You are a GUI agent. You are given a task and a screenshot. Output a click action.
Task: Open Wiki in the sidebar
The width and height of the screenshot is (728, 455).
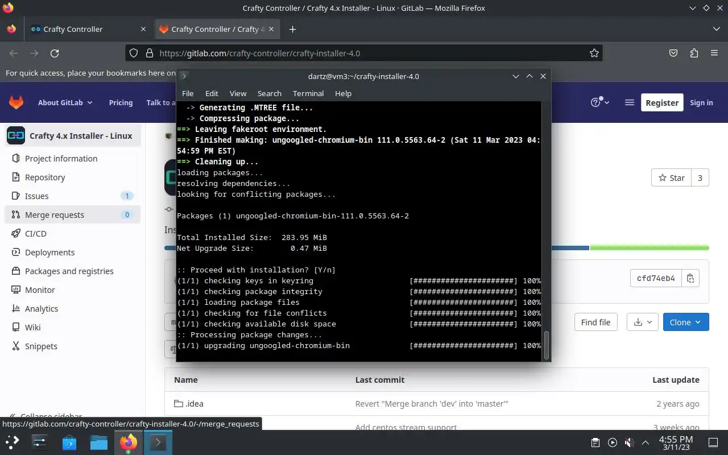point(72,327)
